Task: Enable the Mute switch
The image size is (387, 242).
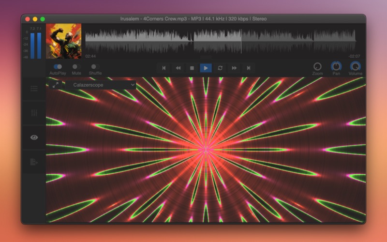Action: (x=76, y=67)
